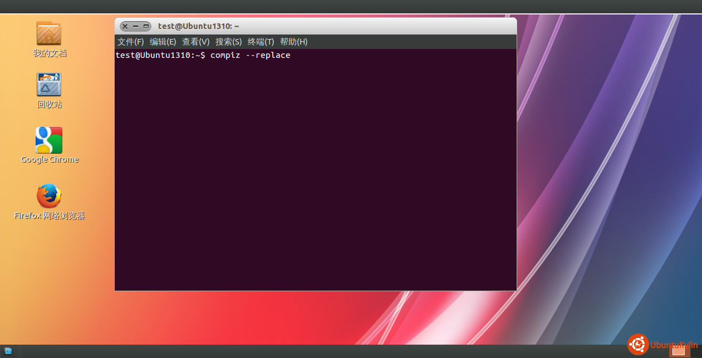Click the terminal title bar text test@Ubuntu1310
The height and width of the screenshot is (358, 702).
[198, 26]
